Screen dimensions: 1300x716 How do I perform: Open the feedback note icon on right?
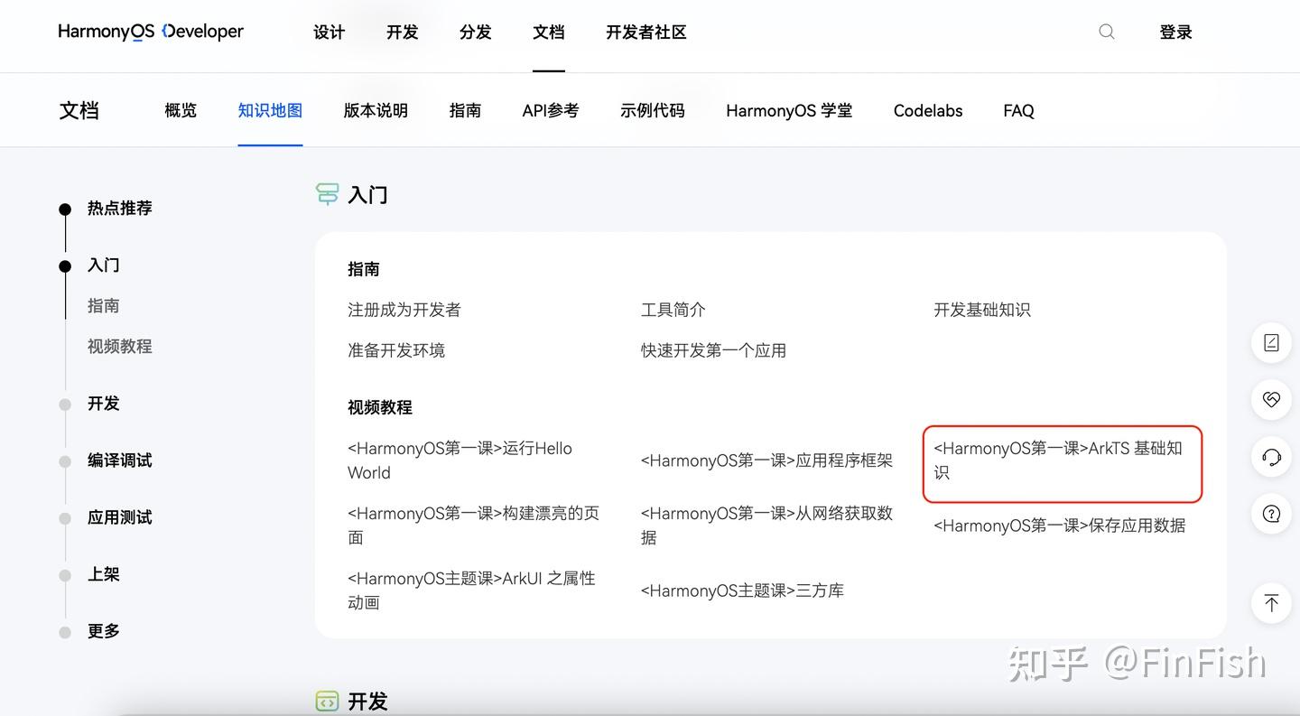pyautogui.click(x=1271, y=343)
